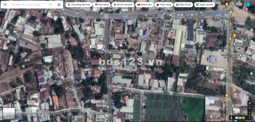Image resolution: width=255 pixels, height=122 pixels.
Task: Open 'Tạp Hóa Sóc Con' place pin
Action: tap(99, 68)
